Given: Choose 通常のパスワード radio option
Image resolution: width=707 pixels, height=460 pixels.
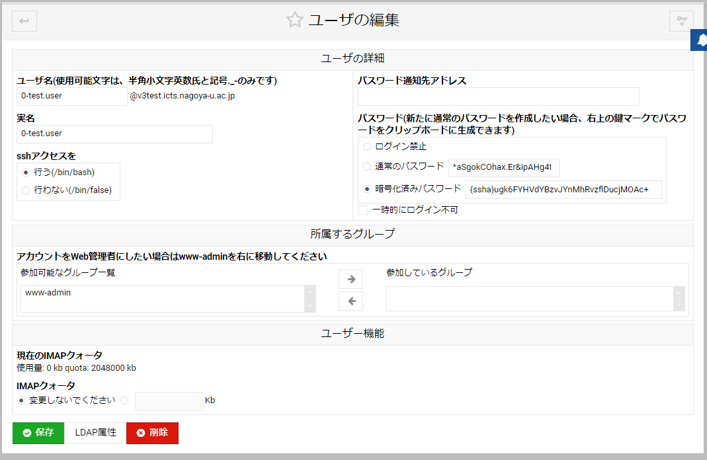Looking at the screenshot, I should coord(367,167).
